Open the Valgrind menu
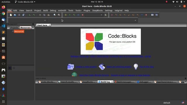 (118, 10)
